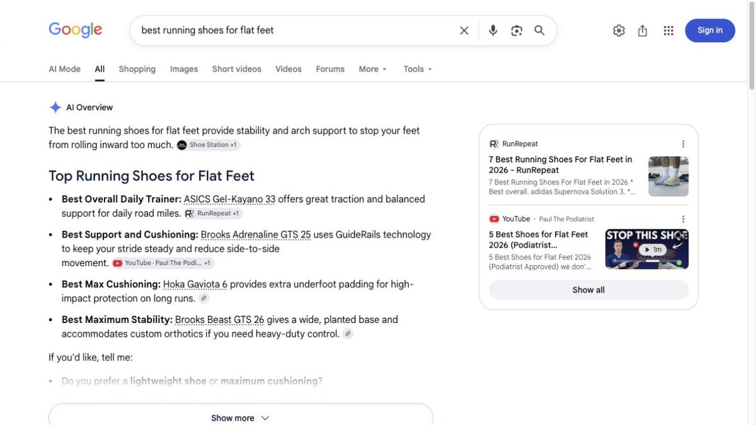Open the RunRepeat +1 source chip
Screen dimensions: 756x425
coord(213,213)
